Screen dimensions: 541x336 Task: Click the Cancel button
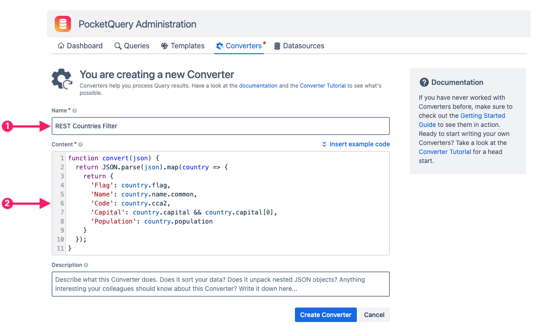click(374, 315)
